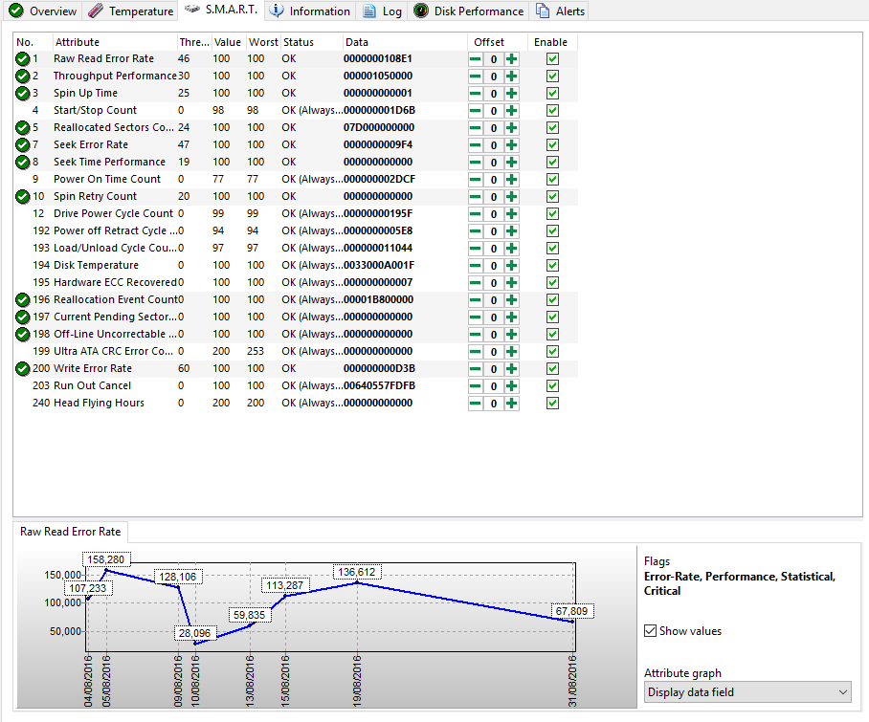Decrease offset for Reallocated Sectors Count

tap(476, 128)
